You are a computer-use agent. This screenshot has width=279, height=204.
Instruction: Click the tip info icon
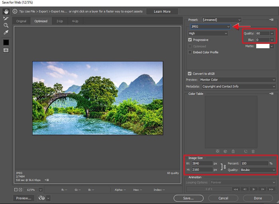point(15,12)
